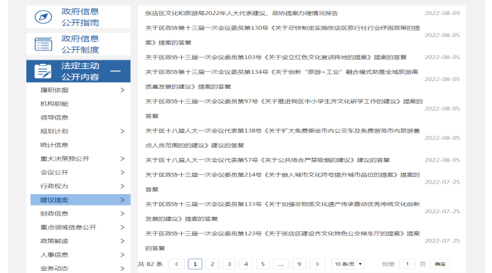This screenshot has height=273, width=492.
Task: Jump to last page 9
Action: coord(299,264)
